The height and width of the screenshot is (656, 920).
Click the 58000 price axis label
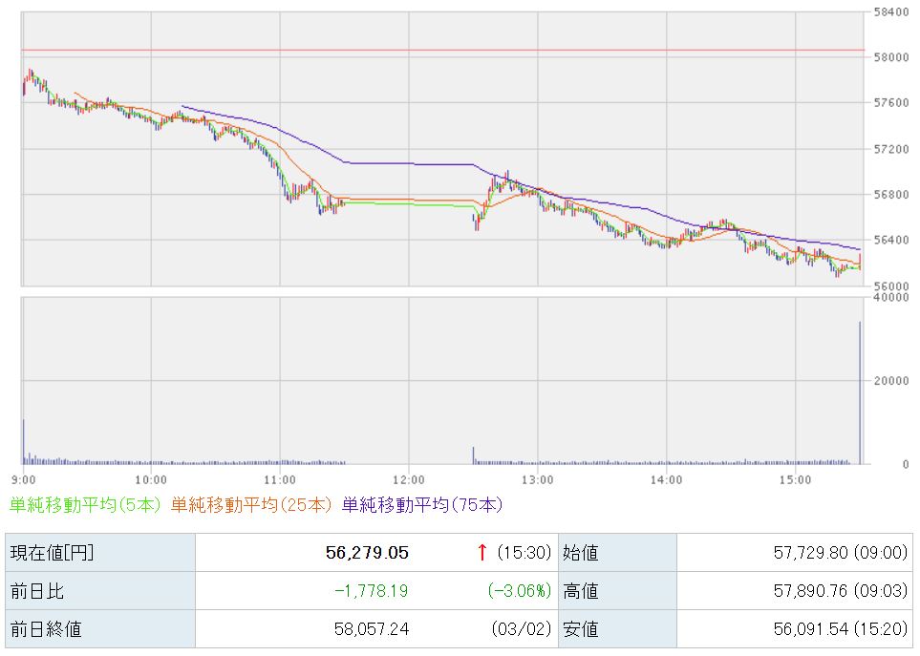pos(890,57)
